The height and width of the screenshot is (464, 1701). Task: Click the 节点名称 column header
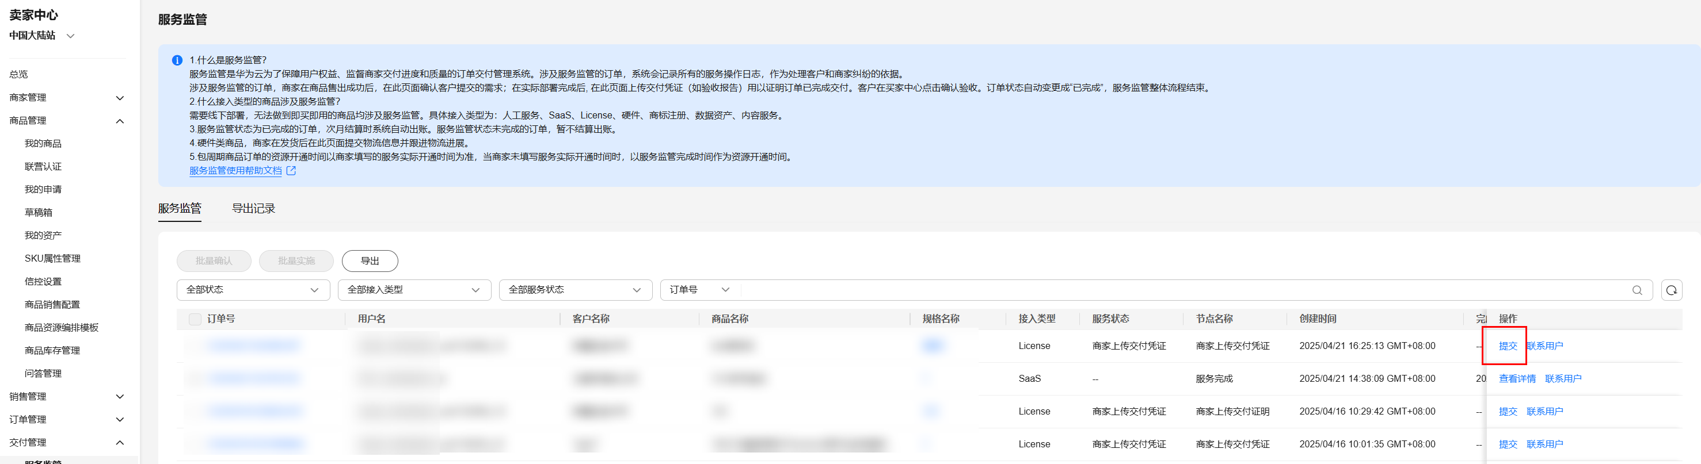[1215, 319]
